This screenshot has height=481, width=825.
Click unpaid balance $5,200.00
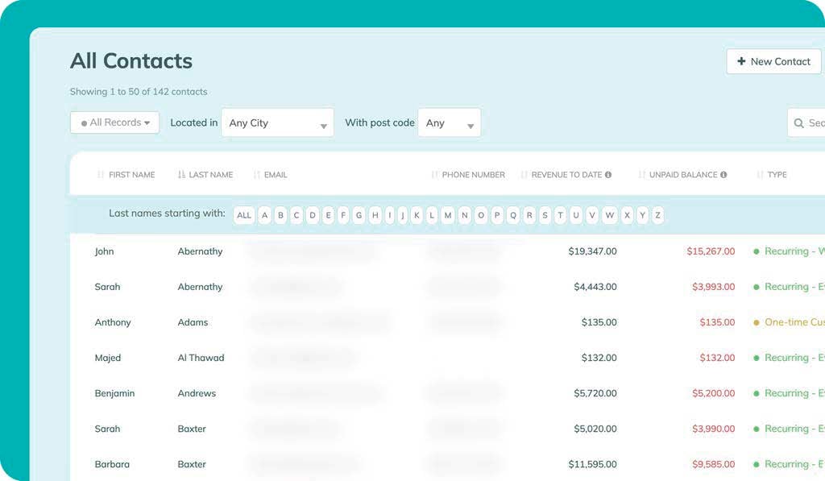click(714, 394)
